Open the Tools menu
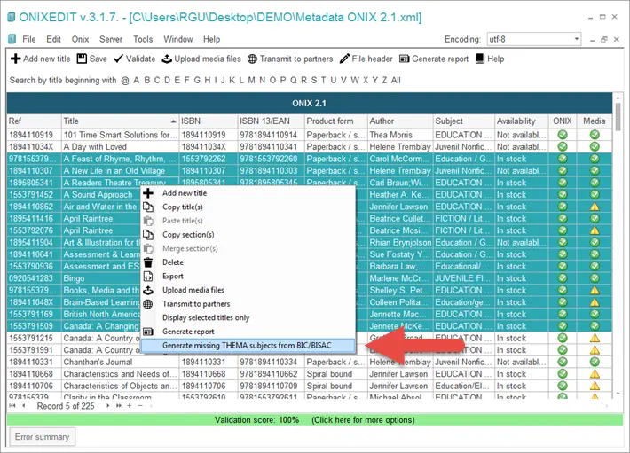The height and width of the screenshot is (453, 630). (143, 39)
